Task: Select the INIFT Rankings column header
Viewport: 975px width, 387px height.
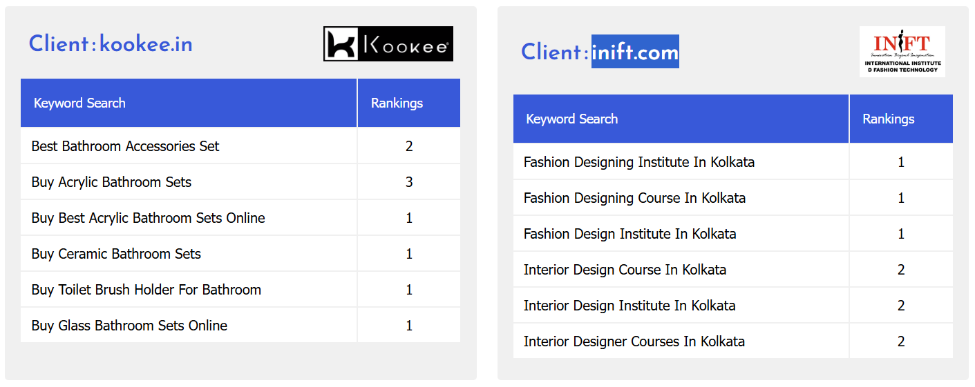Action: [888, 119]
